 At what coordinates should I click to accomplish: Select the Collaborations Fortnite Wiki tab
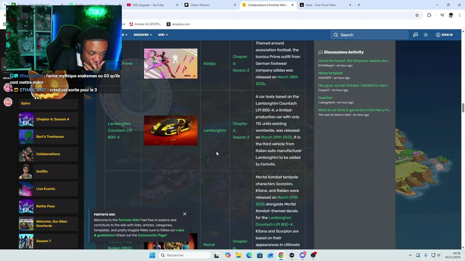268,5
